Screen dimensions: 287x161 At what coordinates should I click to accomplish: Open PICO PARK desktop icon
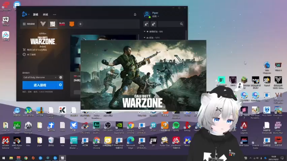pos(267,112)
